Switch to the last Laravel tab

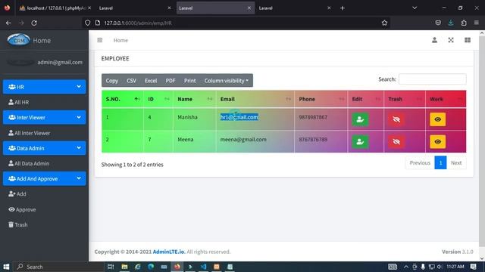295,8
